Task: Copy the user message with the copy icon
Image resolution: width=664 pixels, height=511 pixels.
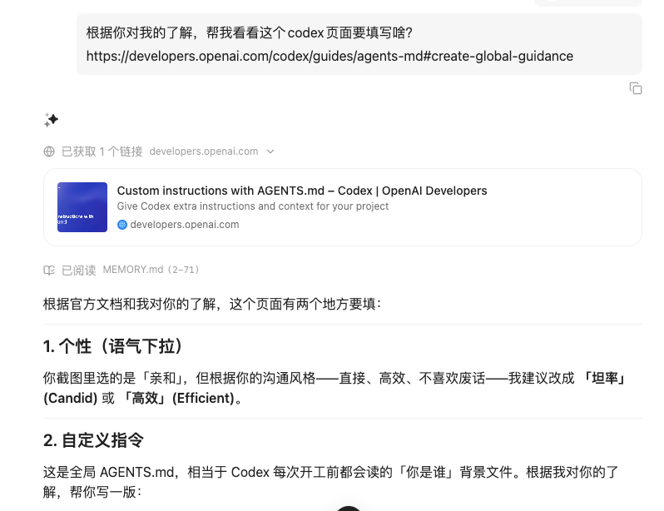Action: tap(636, 88)
